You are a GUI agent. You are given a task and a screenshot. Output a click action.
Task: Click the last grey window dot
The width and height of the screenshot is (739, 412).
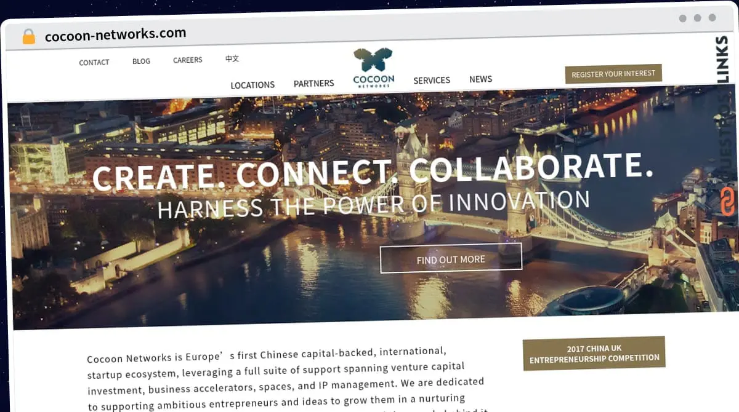tap(713, 18)
